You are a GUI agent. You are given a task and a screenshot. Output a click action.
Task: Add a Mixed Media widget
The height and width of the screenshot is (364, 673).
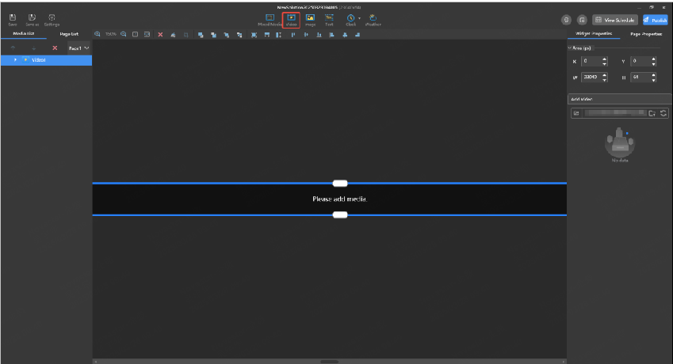tap(270, 20)
